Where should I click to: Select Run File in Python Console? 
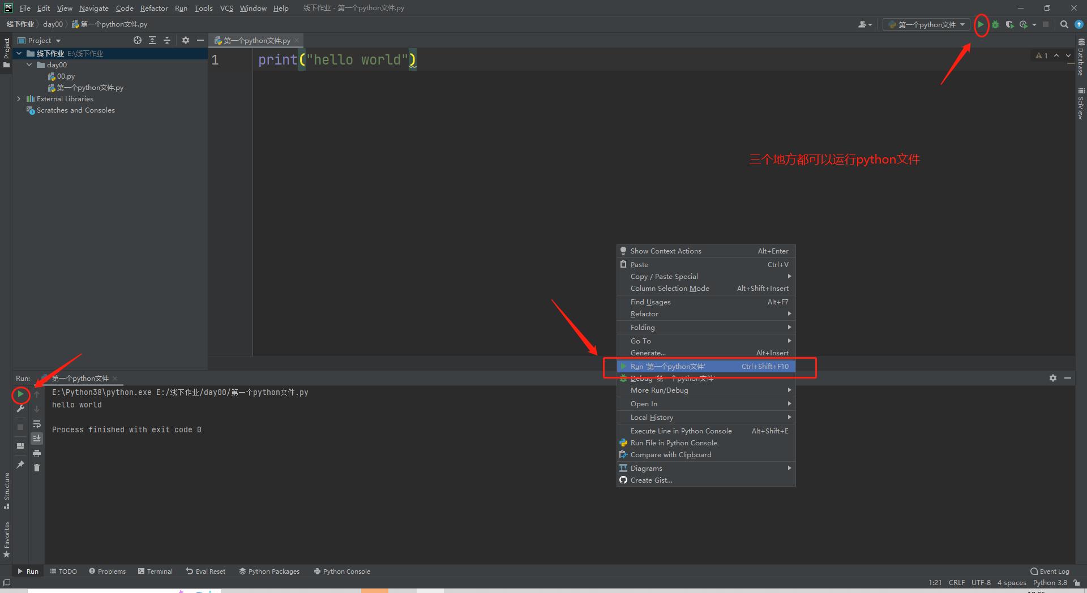[706, 442]
